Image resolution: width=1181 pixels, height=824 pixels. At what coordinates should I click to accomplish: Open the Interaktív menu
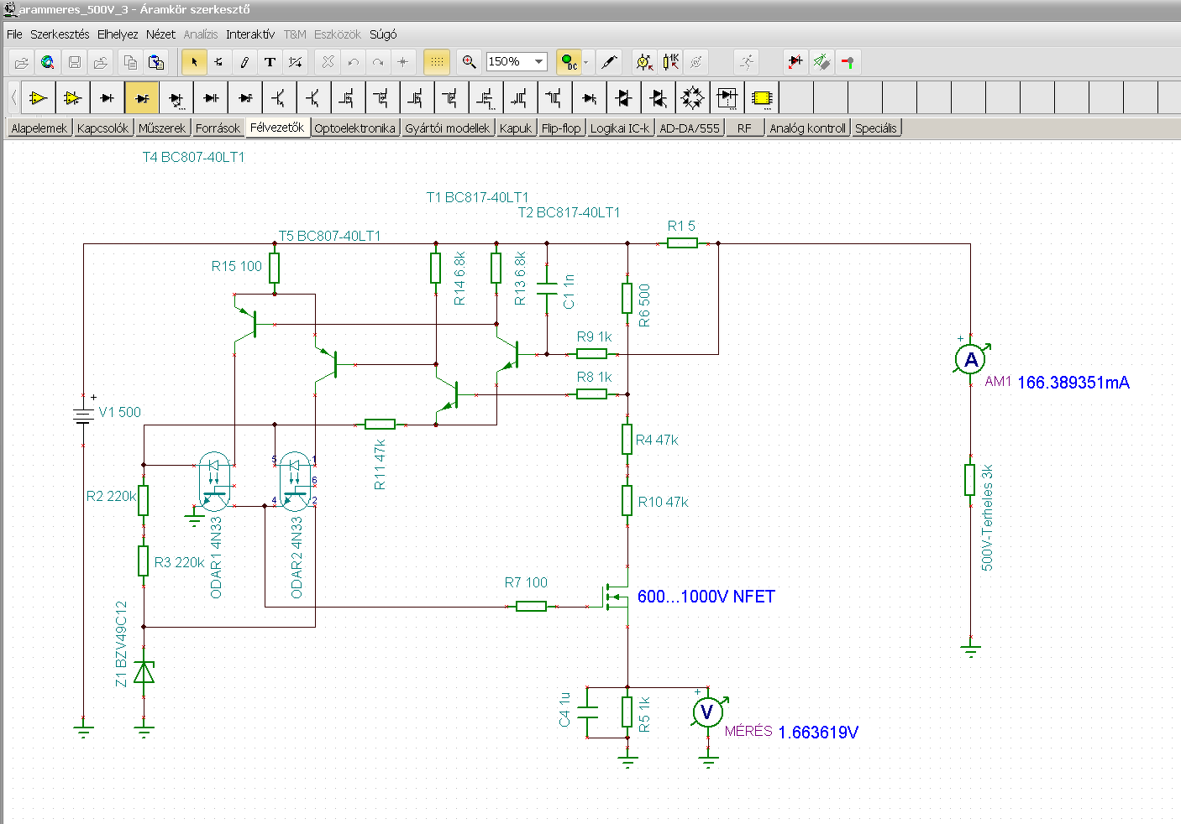tap(250, 34)
